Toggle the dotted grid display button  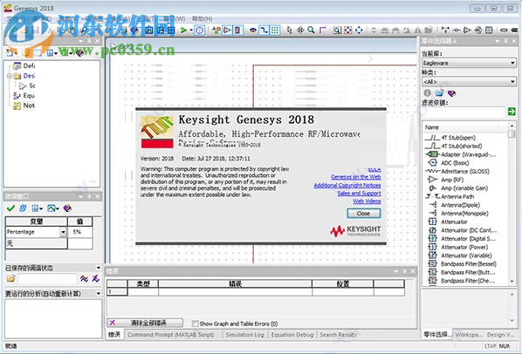coord(275,31)
